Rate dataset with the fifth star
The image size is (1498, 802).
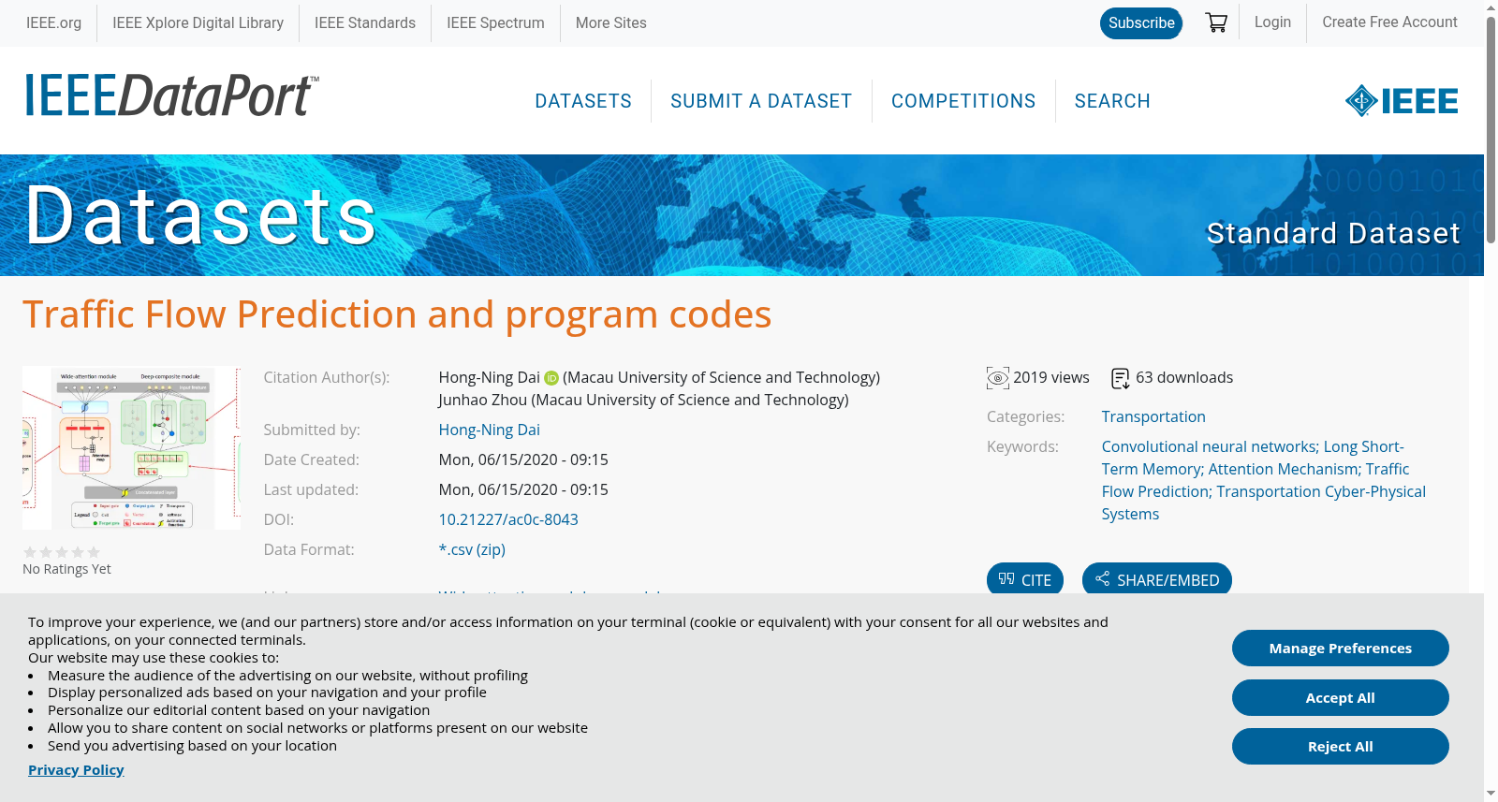click(x=94, y=552)
